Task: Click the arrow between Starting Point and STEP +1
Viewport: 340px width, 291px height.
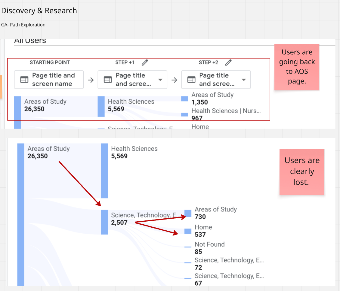Action: click(x=91, y=80)
